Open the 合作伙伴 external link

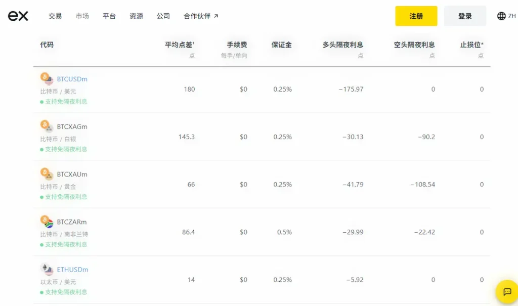click(201, 16)
